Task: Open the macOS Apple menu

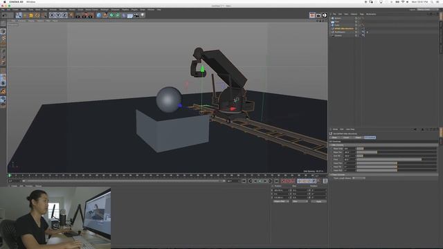Action: tap(5, 1)
